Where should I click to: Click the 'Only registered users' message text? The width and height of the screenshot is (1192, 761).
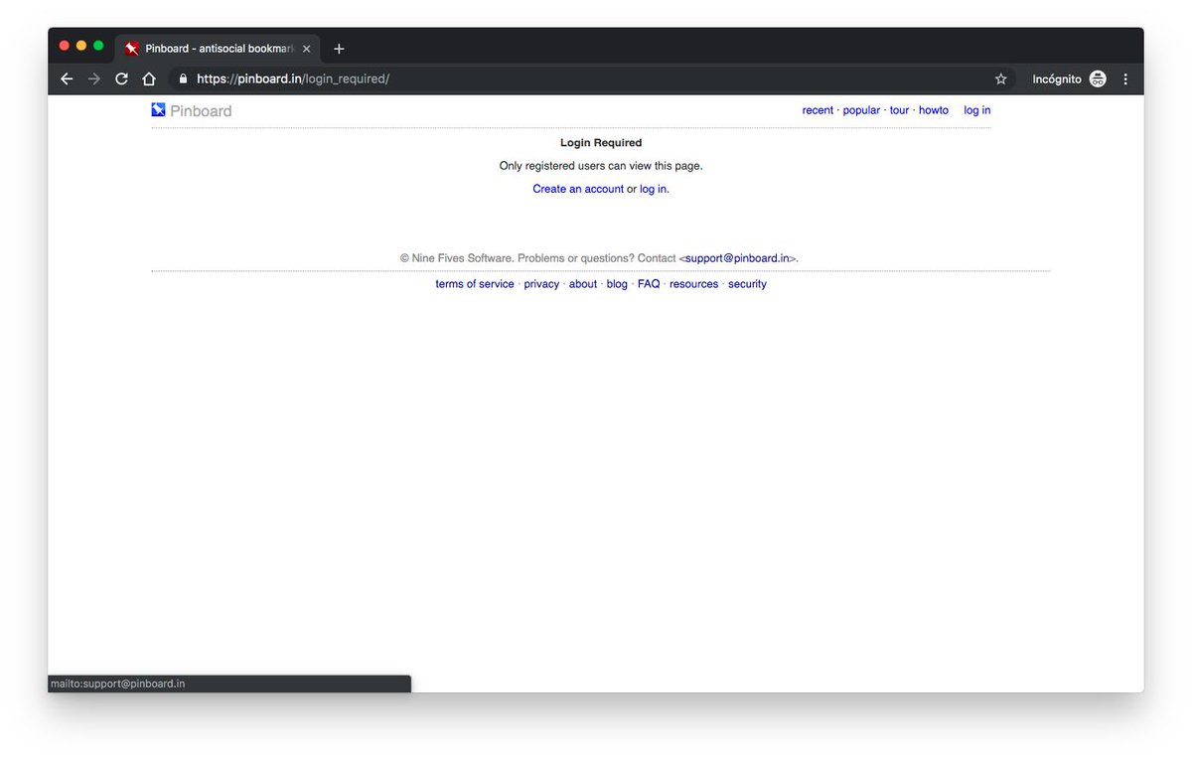coord(601,166)
